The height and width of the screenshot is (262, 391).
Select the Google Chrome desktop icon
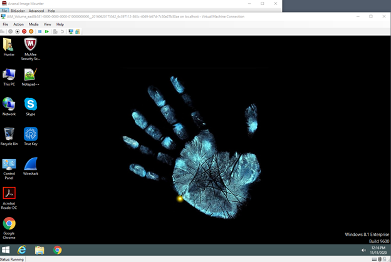point(9,228)
